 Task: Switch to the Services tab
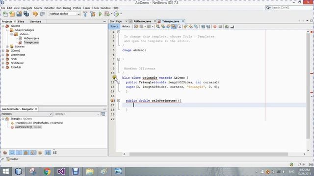click(36, 22)
